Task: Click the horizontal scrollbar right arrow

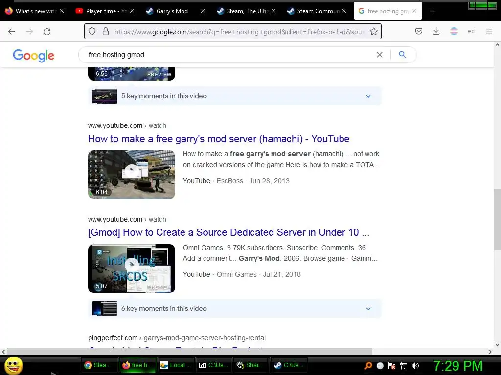Action: pos(490,352)
